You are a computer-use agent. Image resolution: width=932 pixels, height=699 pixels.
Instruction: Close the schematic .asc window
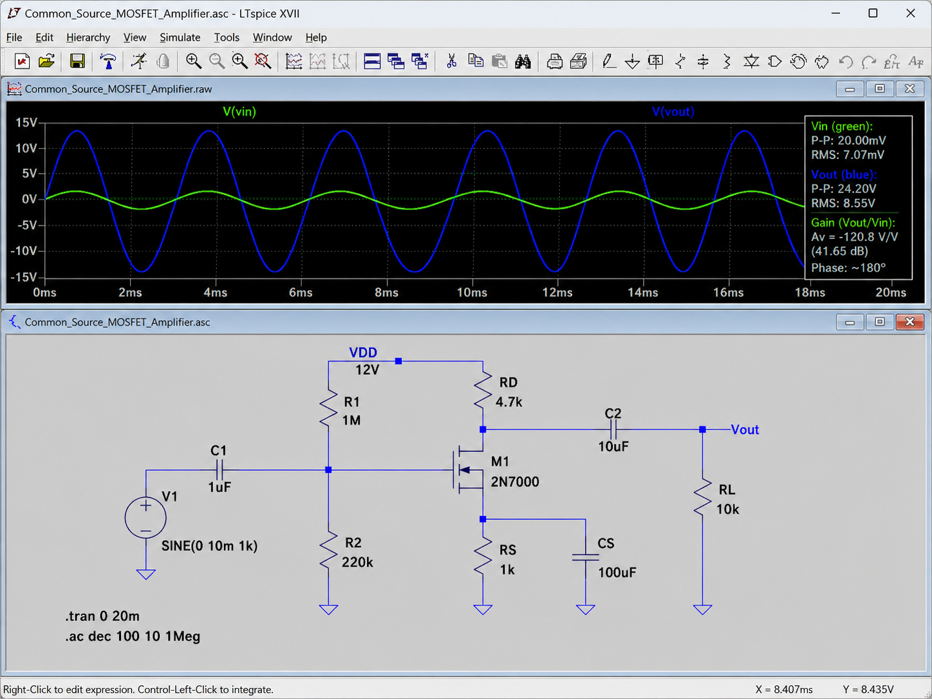click(910, 322)
